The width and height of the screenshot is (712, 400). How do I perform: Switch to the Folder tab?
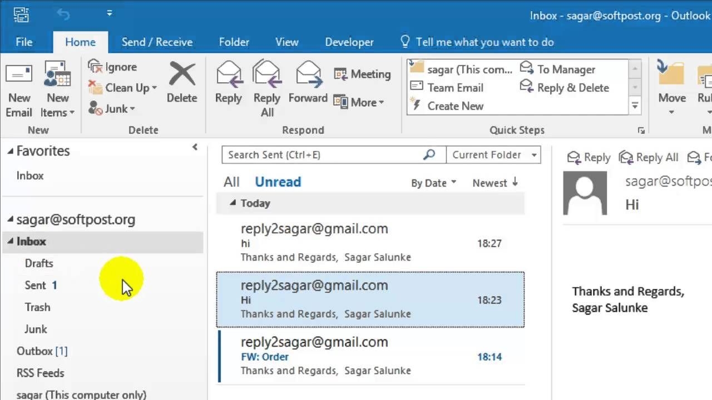tap(234, 42)
